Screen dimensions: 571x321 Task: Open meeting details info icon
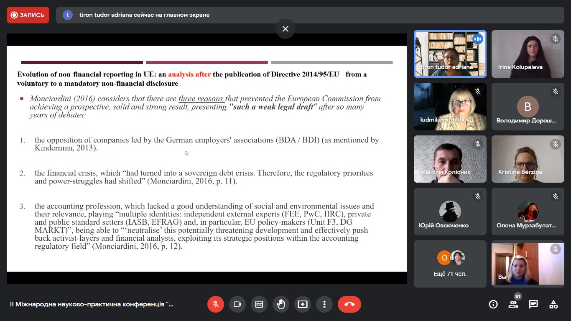(493, 304)
